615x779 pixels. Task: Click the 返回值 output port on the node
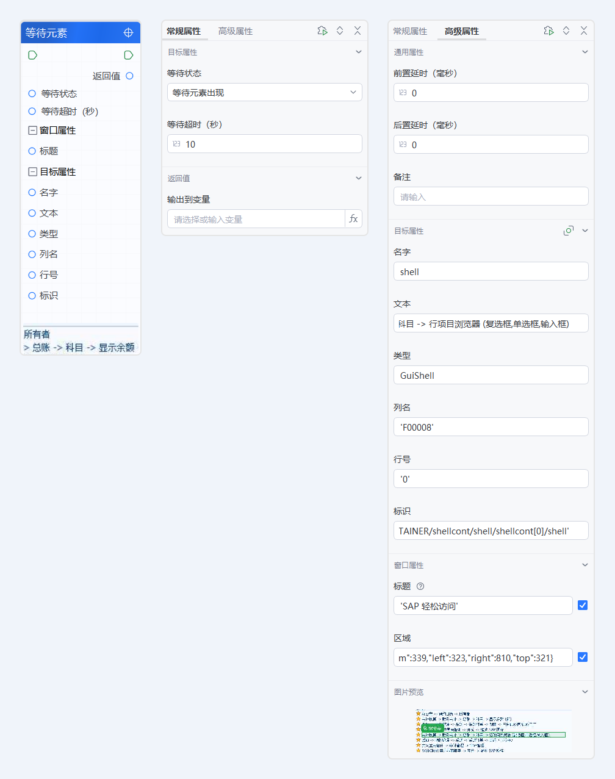click(128, 76)
